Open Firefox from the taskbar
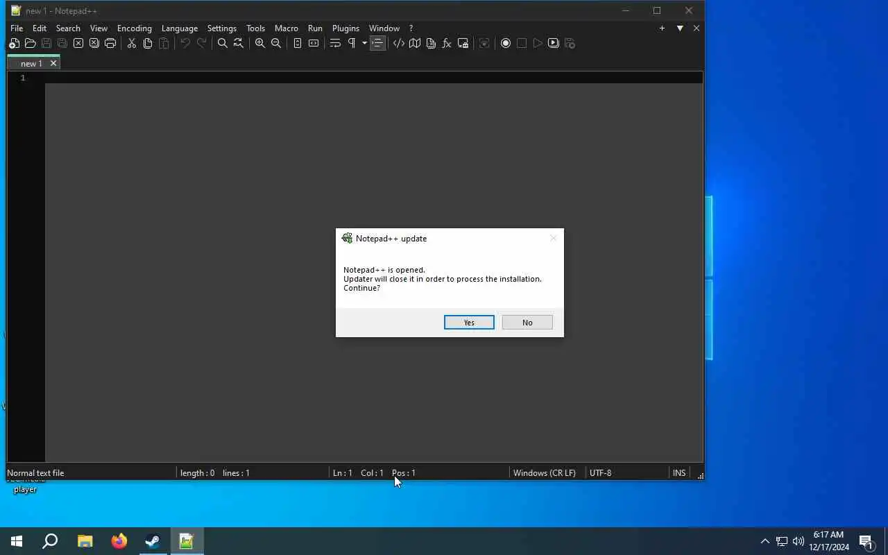 coord(119,541)
